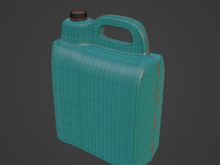220x165 pixels.
Task: Click the black ribbed cap on the jerrycan
Action: point(78,16)
